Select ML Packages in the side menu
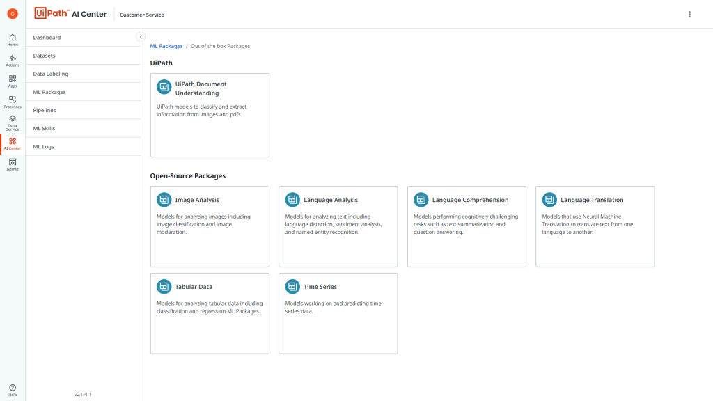This screenshot has height=401, width=713. (x=84, y=92)
